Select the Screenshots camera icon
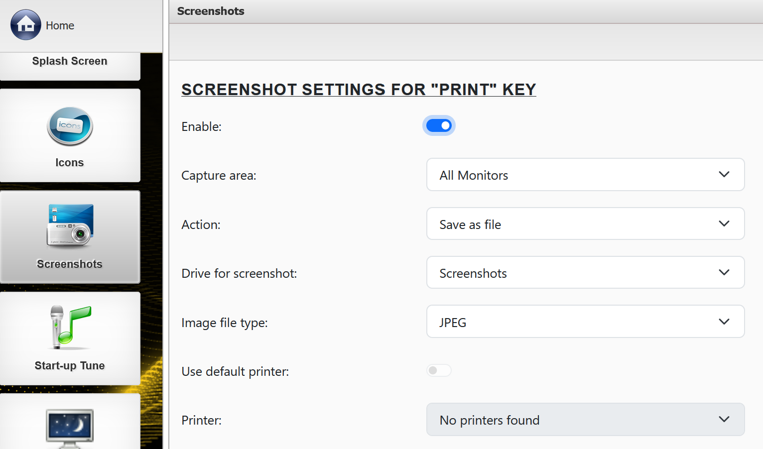The width and height of the screenshot is (763, 449). point(70,225)
